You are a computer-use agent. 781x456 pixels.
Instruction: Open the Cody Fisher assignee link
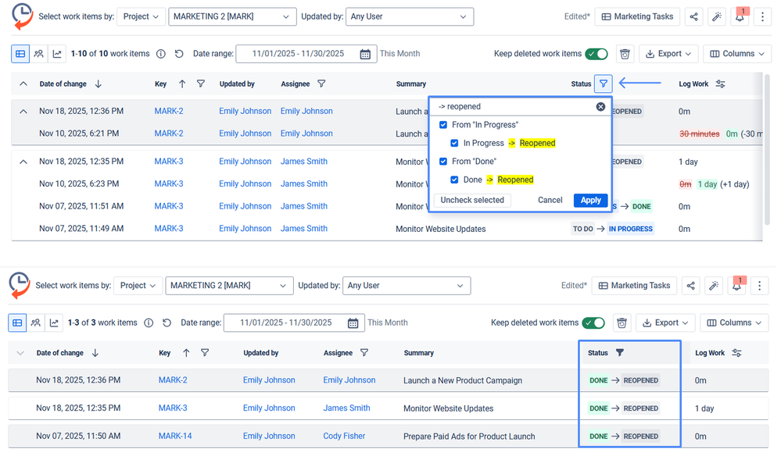[344, 436]
